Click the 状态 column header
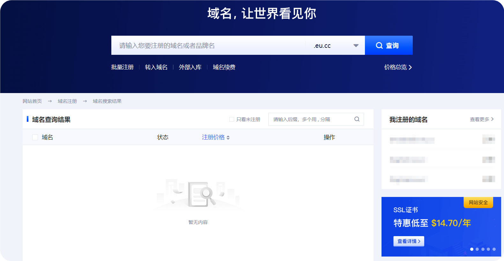Viewport: 504px width, 261px height. (163, 137)
